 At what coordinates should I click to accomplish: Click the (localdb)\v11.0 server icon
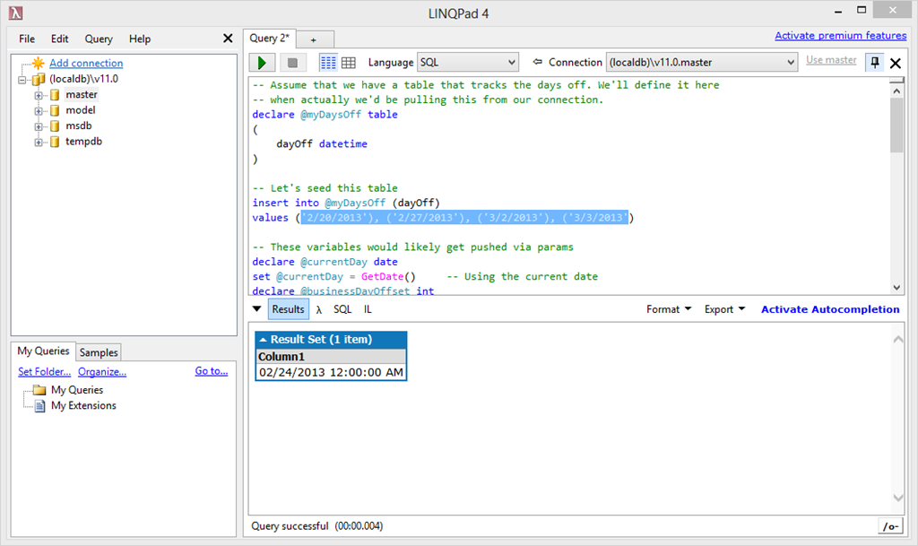[39, 79]
